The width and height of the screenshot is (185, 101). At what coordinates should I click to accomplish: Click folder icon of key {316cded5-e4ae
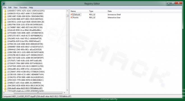pos(5,88)
